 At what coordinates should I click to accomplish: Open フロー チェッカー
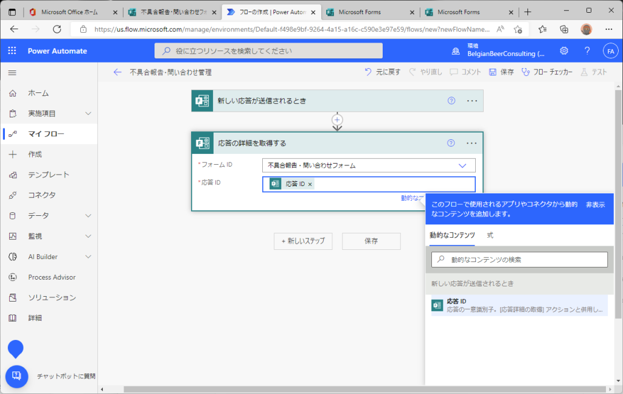pos(547,72)
